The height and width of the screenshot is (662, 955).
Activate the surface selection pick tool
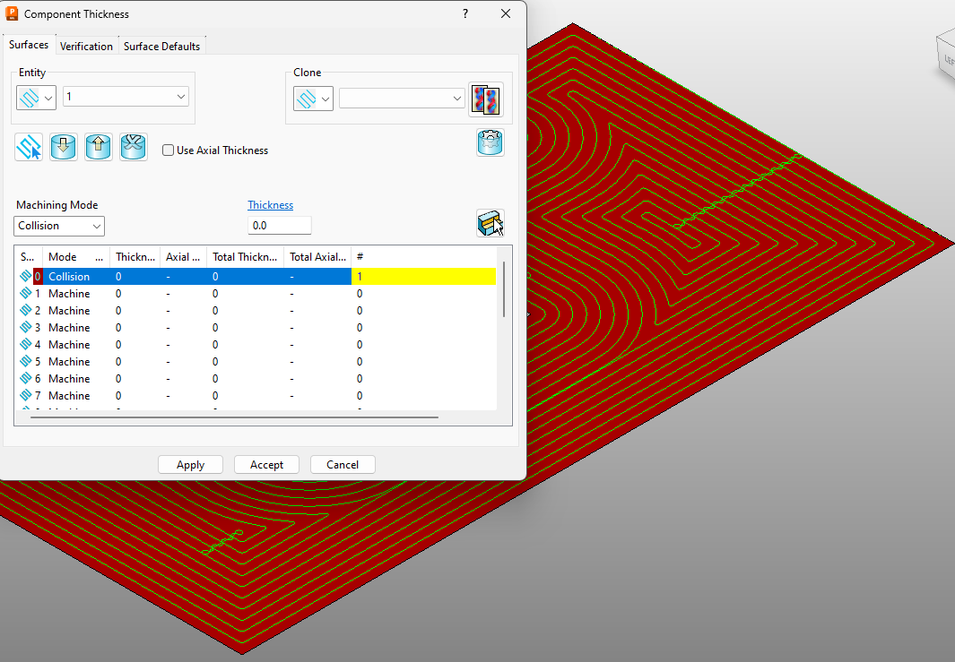click(28, 146)
